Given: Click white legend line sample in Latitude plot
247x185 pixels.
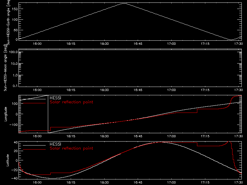Looking at the screenshot, I should (34, 145).
